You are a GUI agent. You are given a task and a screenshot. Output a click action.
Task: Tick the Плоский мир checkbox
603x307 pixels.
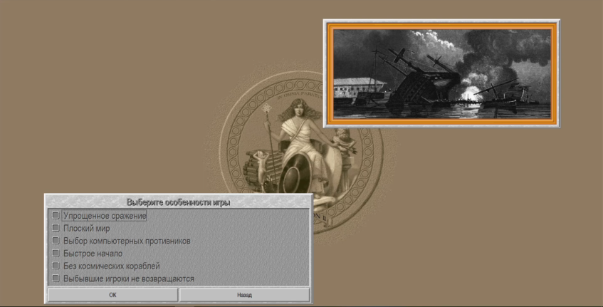[x=56, y=228]
